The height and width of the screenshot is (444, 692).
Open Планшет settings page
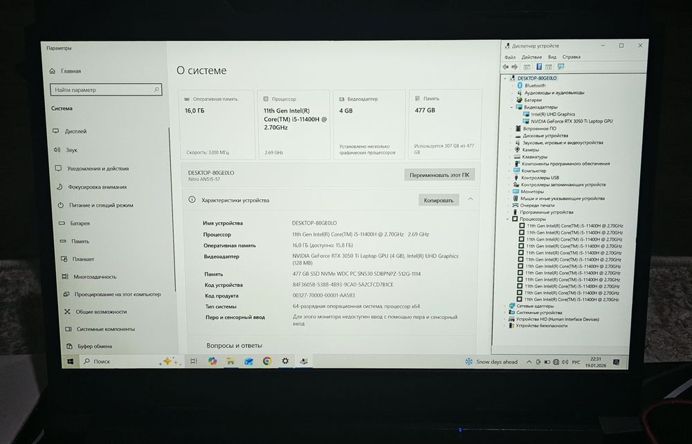point(78,259)
